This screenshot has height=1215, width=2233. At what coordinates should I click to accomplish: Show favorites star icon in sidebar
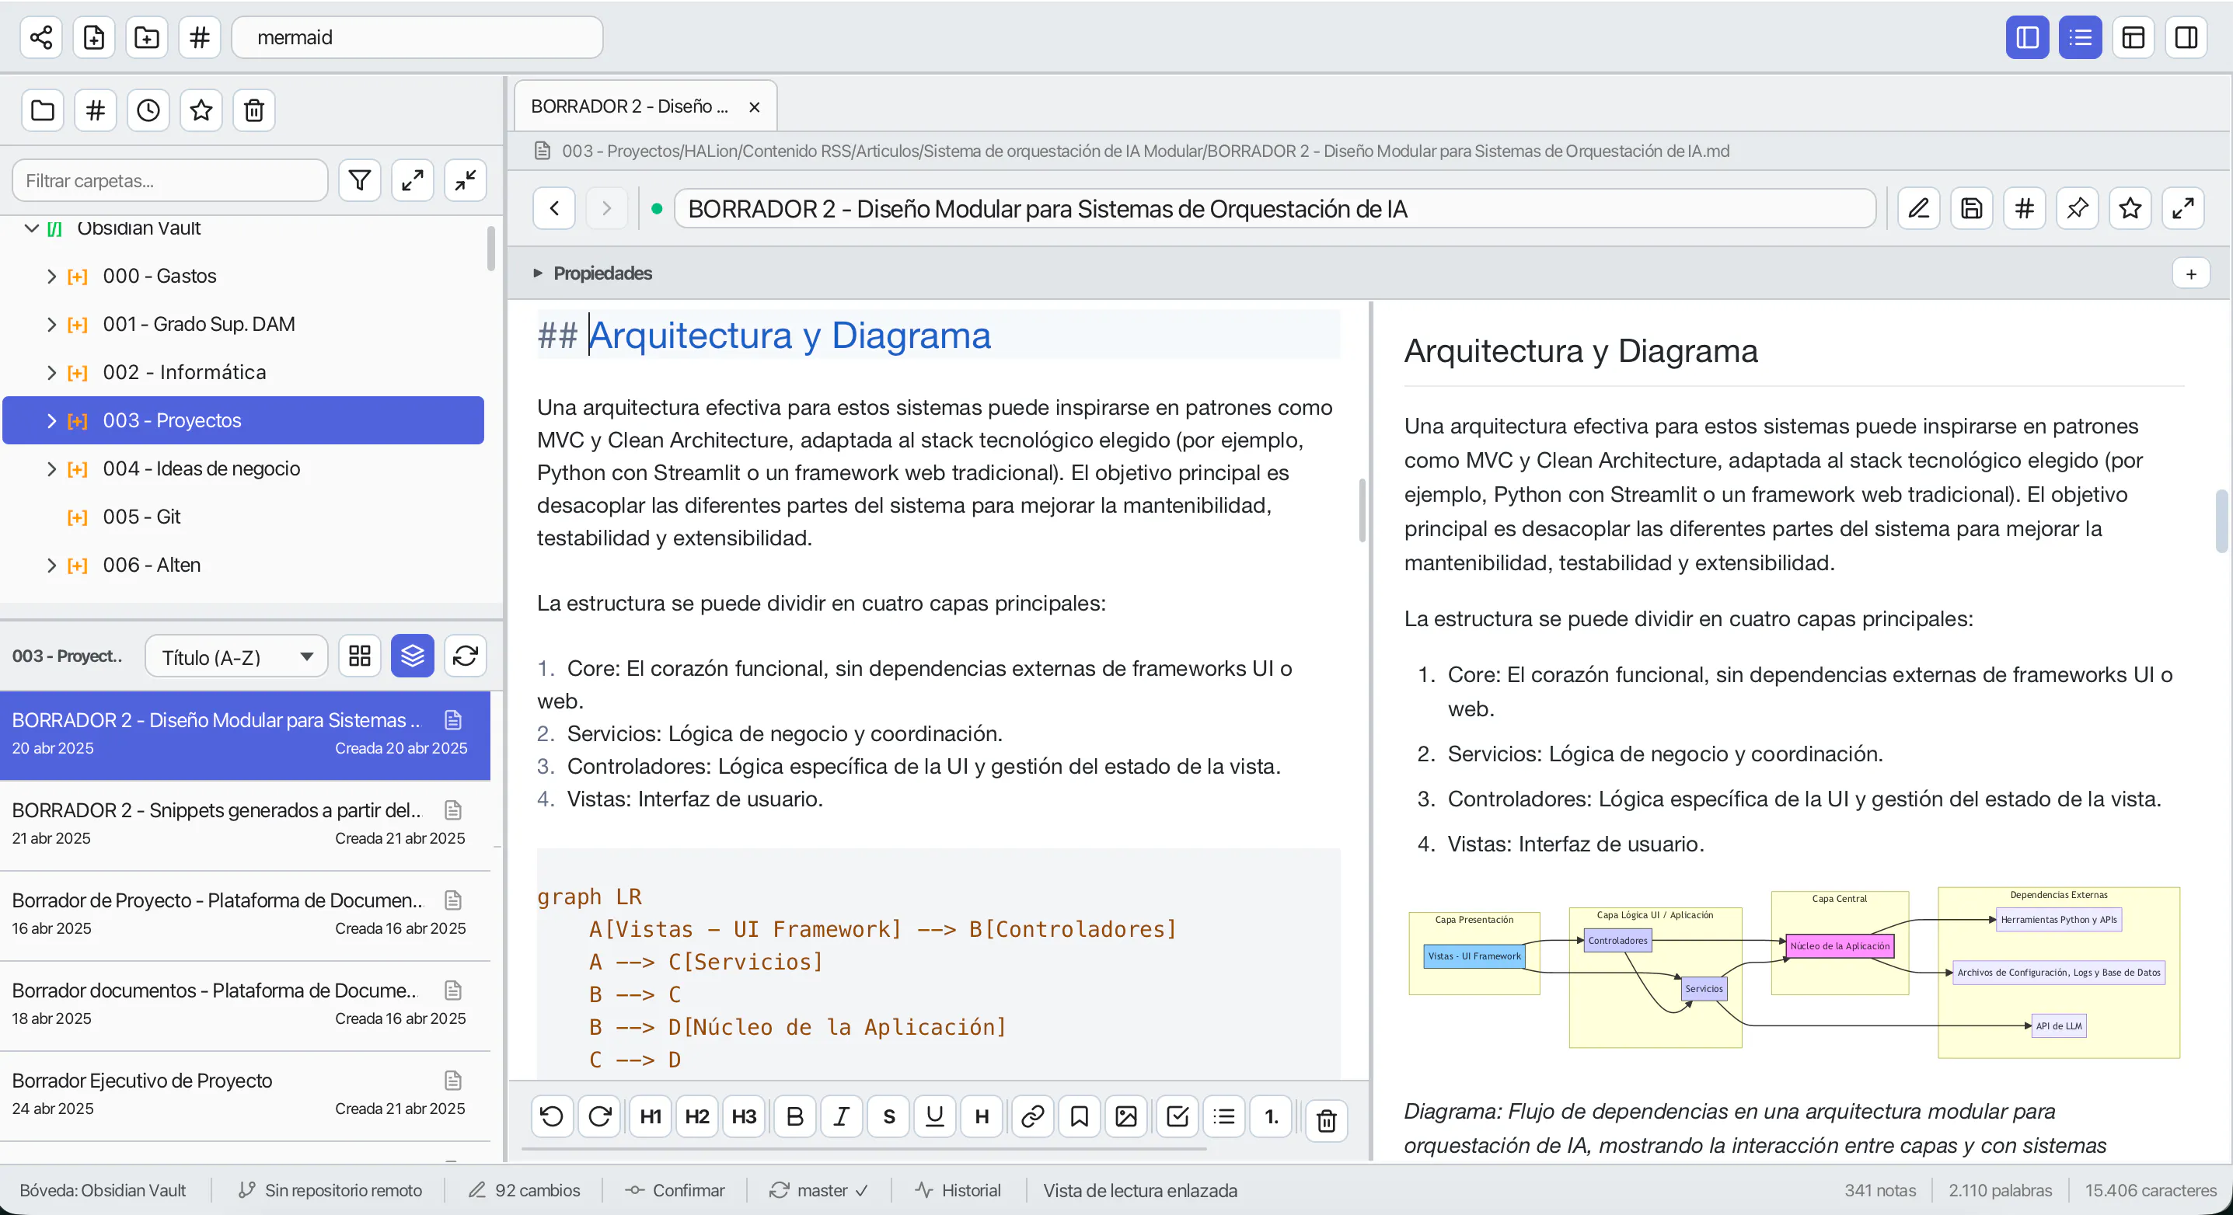[x=201, y=110]
